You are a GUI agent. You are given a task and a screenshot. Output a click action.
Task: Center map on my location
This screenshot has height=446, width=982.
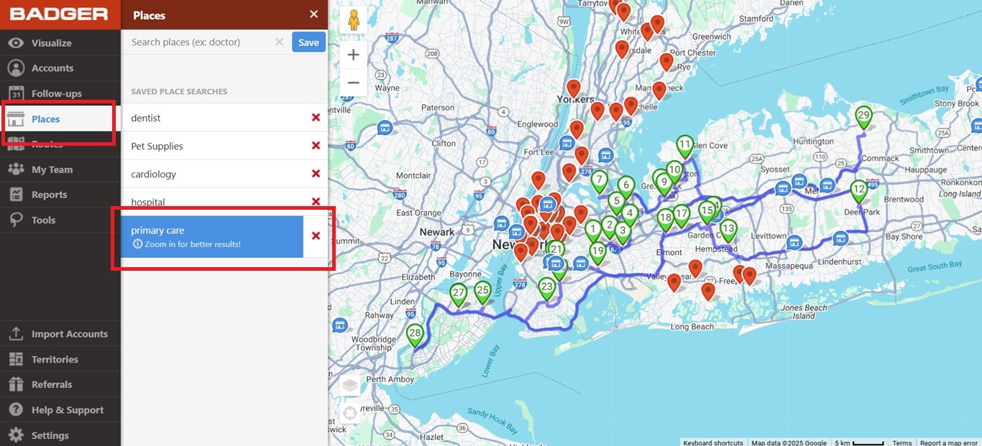click(x=350, y=414)
